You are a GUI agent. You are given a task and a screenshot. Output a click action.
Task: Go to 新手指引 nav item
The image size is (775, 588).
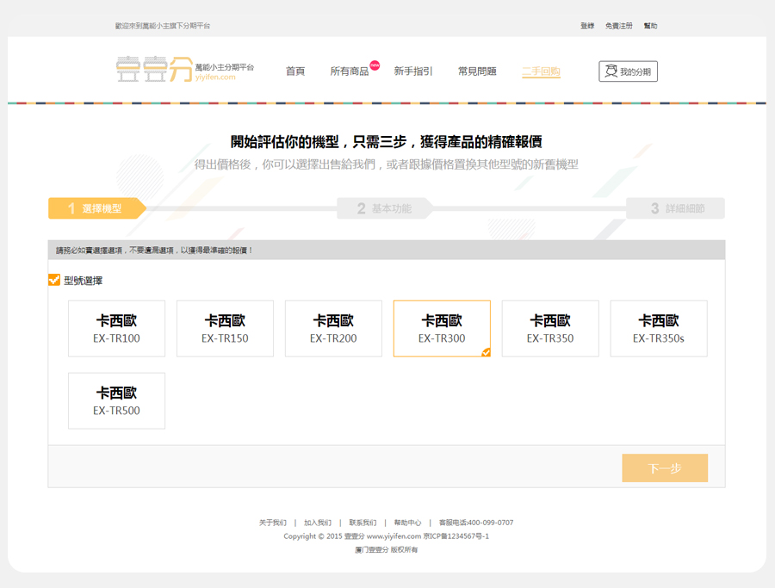(x=413, y=71)
